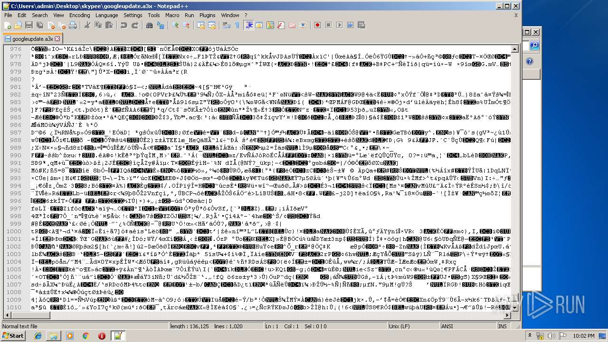
Task: Toggle Show All Characters pilcrow icon
Action: [237, 25]
